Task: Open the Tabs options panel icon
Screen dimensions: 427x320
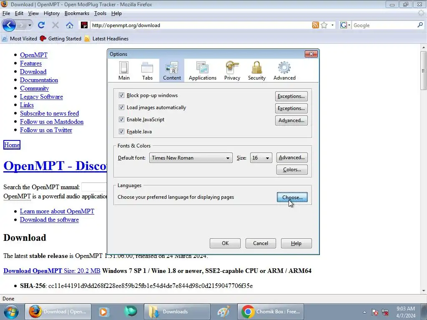Action: coord(147,70)
